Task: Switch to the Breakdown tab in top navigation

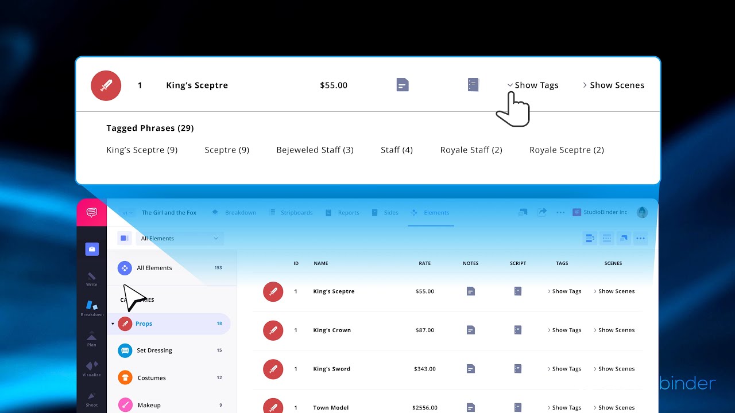Action: (234, 212)
